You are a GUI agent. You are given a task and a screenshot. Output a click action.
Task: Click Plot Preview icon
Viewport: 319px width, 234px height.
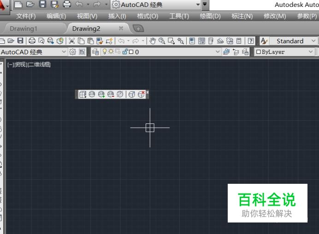click(x=41, y=41)
